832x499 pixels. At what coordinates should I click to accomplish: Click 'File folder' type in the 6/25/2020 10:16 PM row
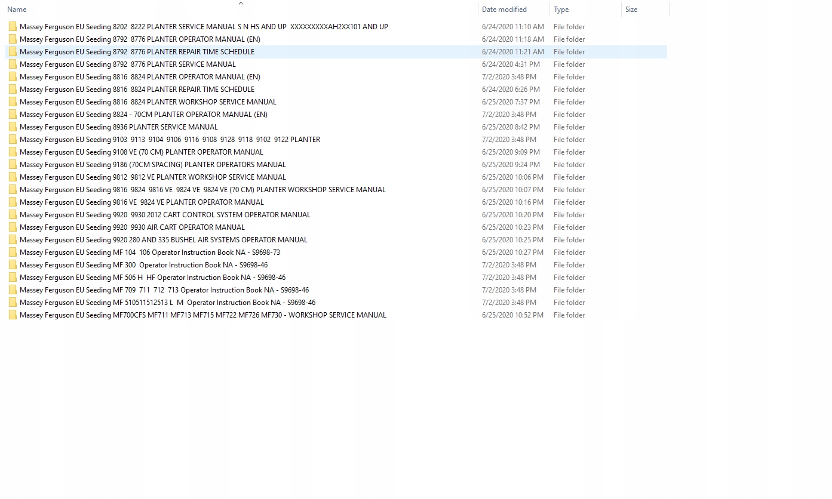569,202
